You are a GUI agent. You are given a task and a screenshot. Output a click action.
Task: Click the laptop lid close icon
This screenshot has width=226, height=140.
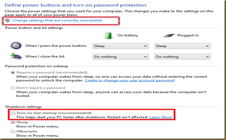tap(15, 57)
